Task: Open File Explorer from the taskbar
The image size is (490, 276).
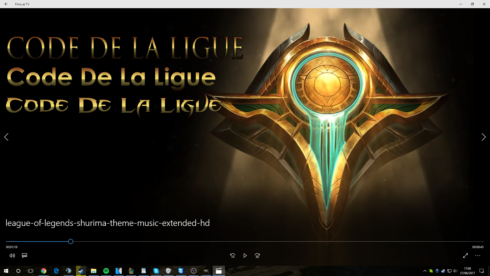Action: pyautogui.click(x=94, y=271)
